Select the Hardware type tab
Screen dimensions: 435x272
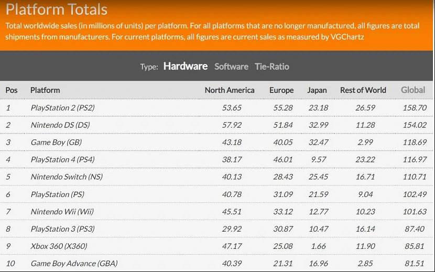pos(186,66)
